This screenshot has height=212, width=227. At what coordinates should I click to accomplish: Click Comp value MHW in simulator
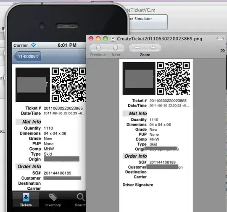pos(49,149)
